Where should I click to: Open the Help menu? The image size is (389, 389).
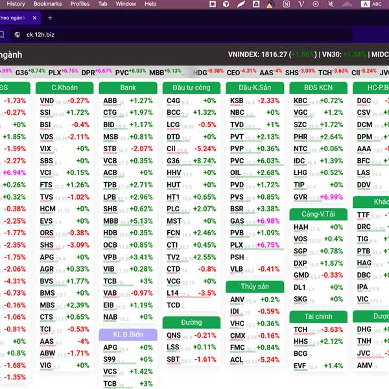coord(150,4)
